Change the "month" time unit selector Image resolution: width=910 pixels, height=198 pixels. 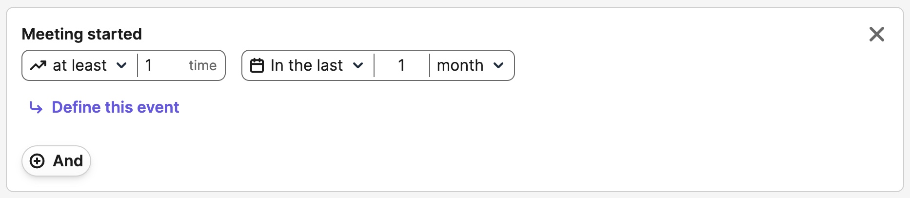coord(460,65)
